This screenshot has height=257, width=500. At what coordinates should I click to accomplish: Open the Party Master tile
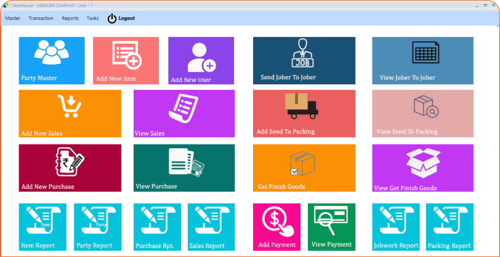pos(52,60)
